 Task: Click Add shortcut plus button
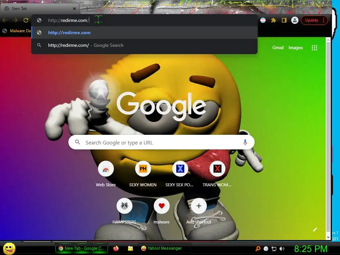click(x=199, y=206)
